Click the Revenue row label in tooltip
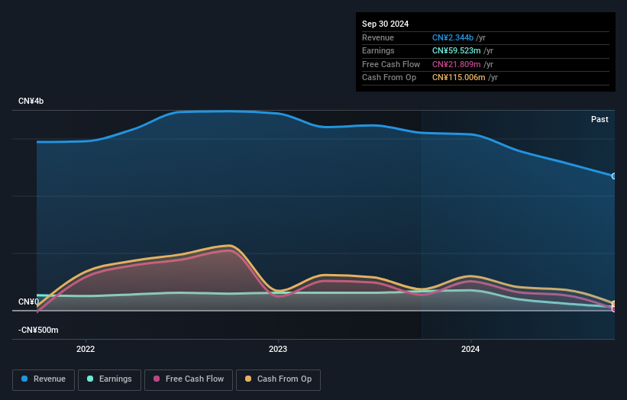Viewport: 627px width, 400px height. pos(378,37)
